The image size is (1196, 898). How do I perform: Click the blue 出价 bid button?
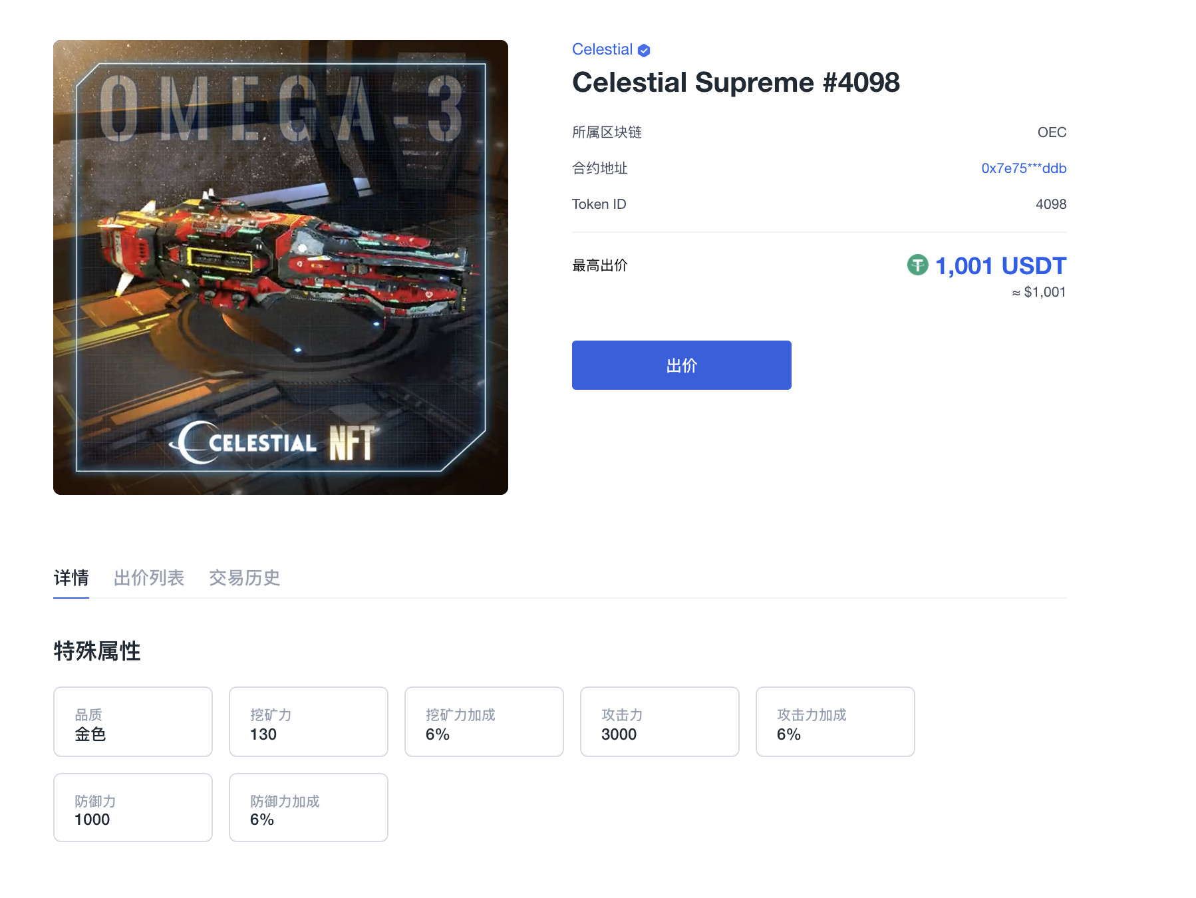[x=681, y=365]
